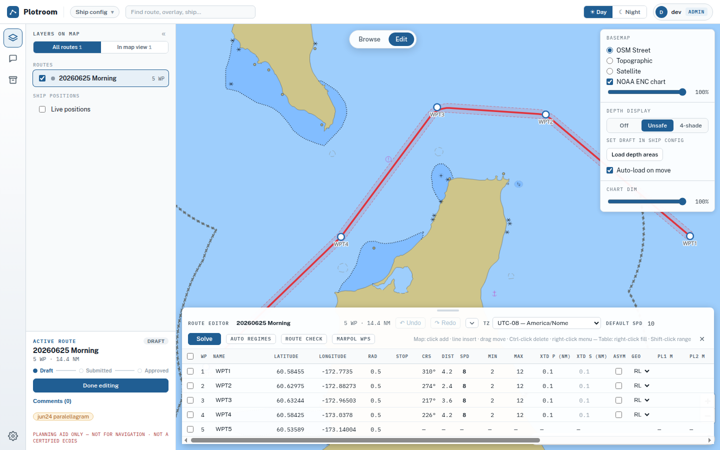Viewport: 720px width, 450px height.
Task: Toggle 20260625 Morning route visibility checkbox
Action: (42, 78)
